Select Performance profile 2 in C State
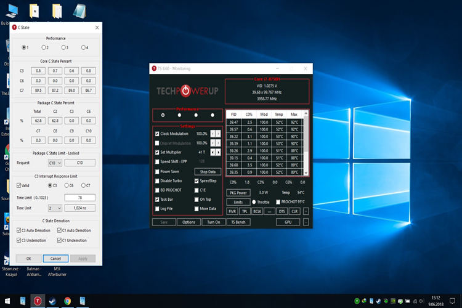462x308 pixels. click(44, 47)
